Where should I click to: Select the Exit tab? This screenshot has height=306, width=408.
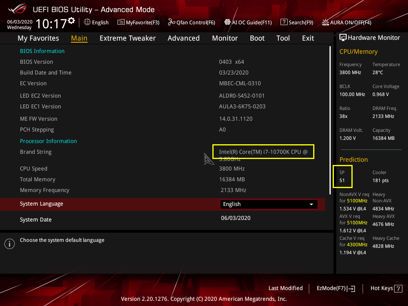tap(308, 38)
